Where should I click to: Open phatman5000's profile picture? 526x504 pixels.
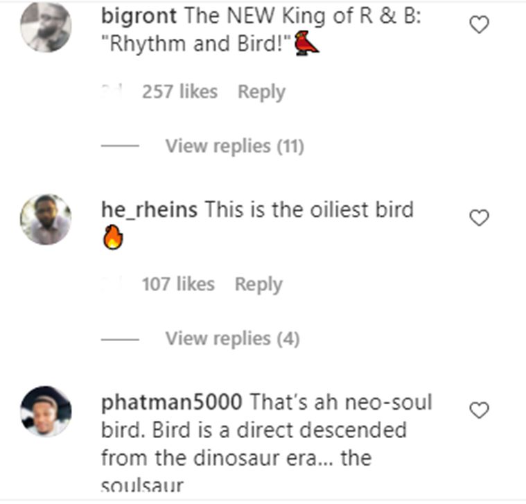pos(46,411)
